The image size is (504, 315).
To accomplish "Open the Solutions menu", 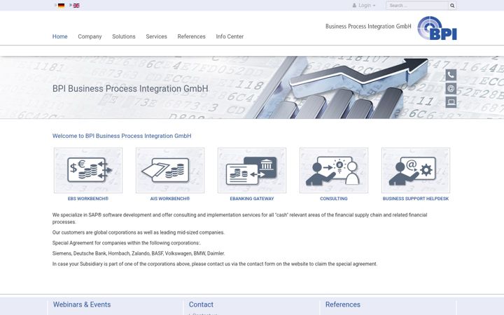I will [x=124, y=36].
